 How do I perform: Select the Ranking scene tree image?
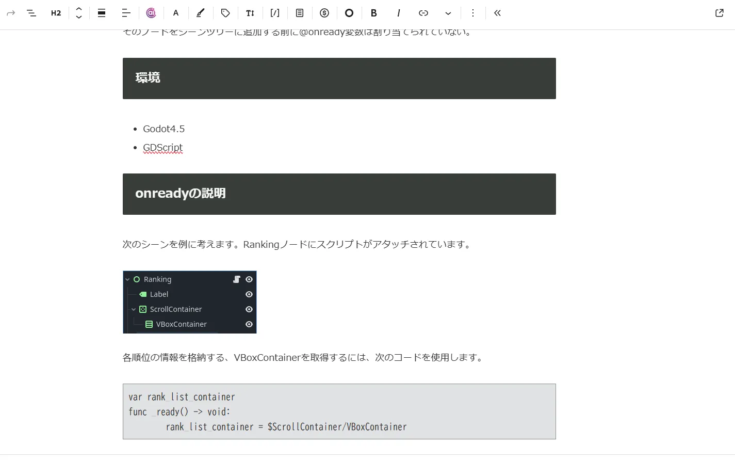point(190,302)
